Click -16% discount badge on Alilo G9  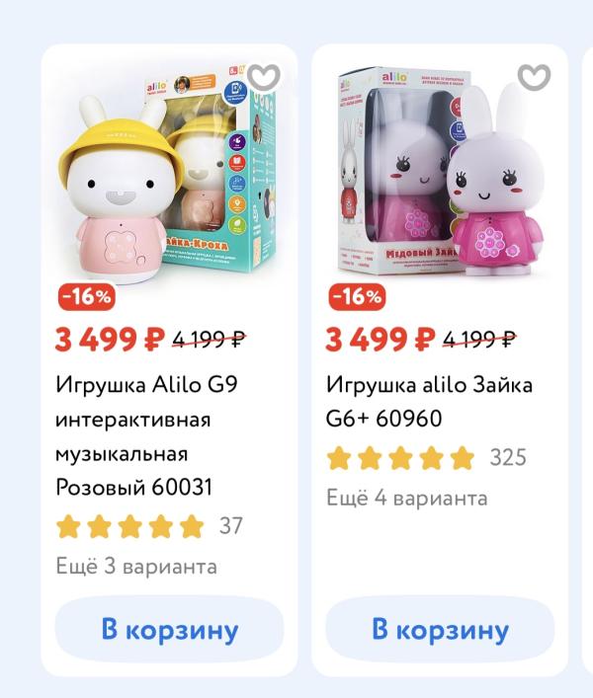87,296
